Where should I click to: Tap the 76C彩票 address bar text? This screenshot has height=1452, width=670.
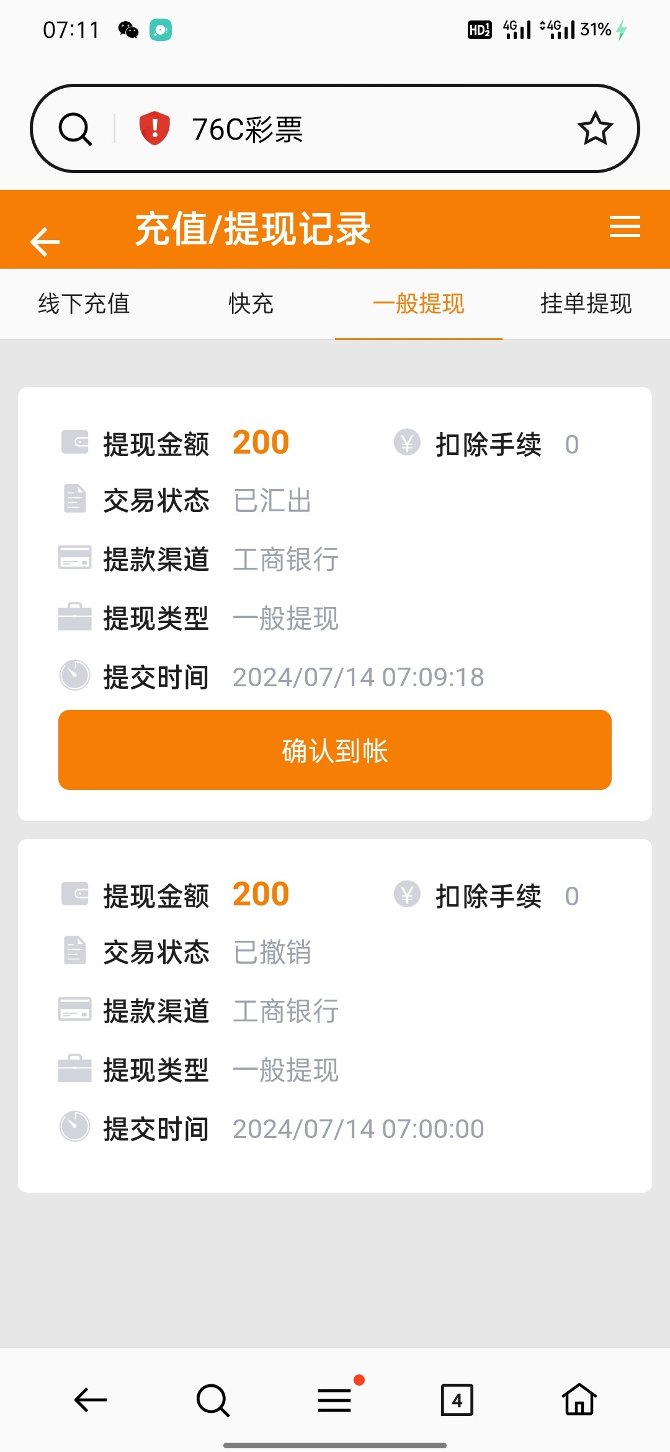(248, 130)
